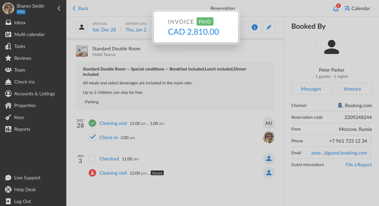The width and height of the screenshot is (379, 206).
Task: Open the Jan 3 Cleaning visit link
Action: pos(113,173)
